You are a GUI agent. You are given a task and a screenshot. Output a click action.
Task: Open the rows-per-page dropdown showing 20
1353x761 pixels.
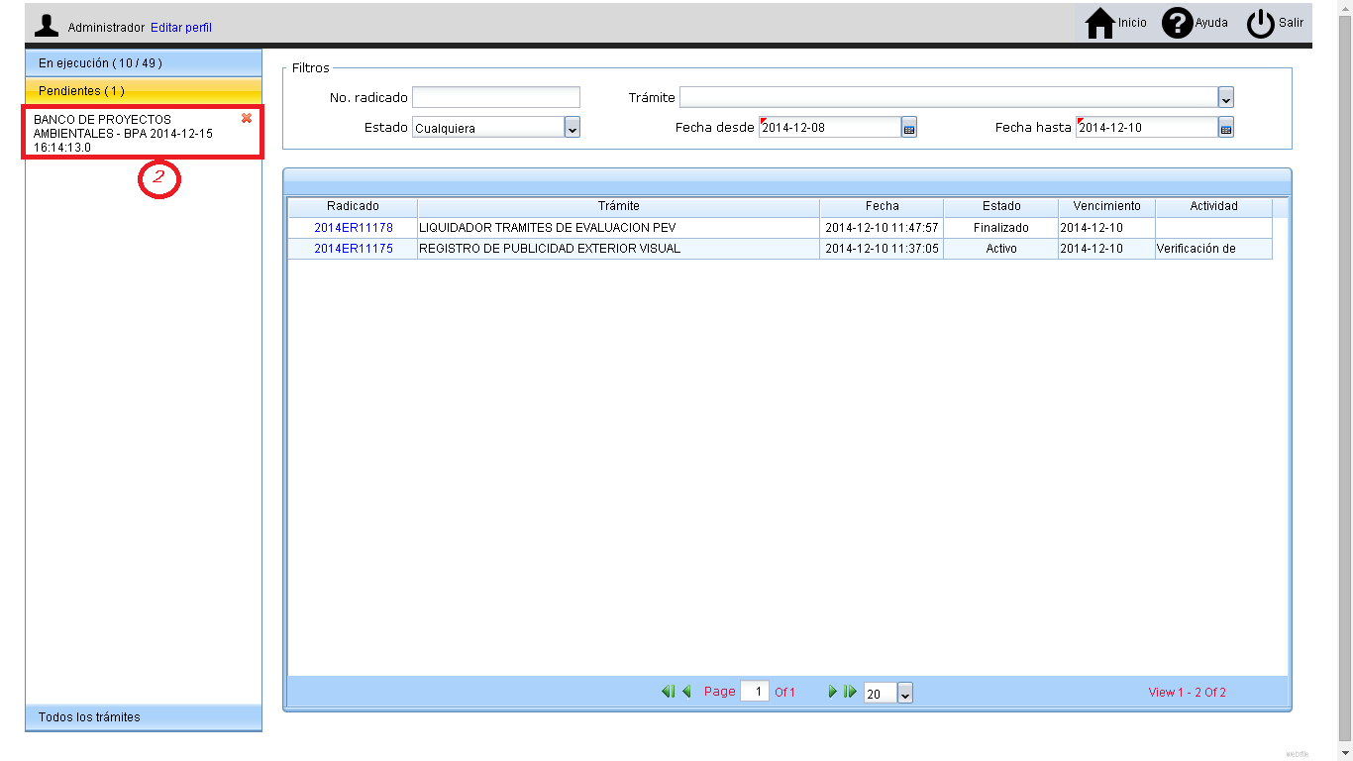(905, 694)
